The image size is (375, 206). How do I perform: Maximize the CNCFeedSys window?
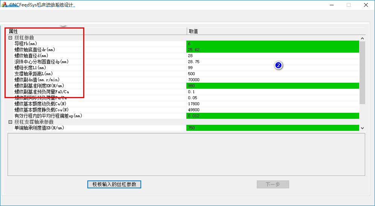coord(349,5)
